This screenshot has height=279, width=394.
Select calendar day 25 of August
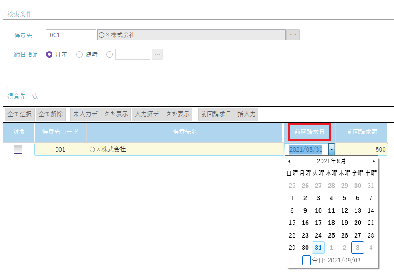(x=331, y=235)
